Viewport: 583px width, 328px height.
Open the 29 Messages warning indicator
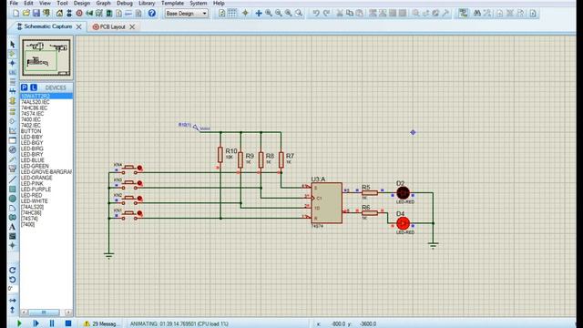click(x=101, y=324)
